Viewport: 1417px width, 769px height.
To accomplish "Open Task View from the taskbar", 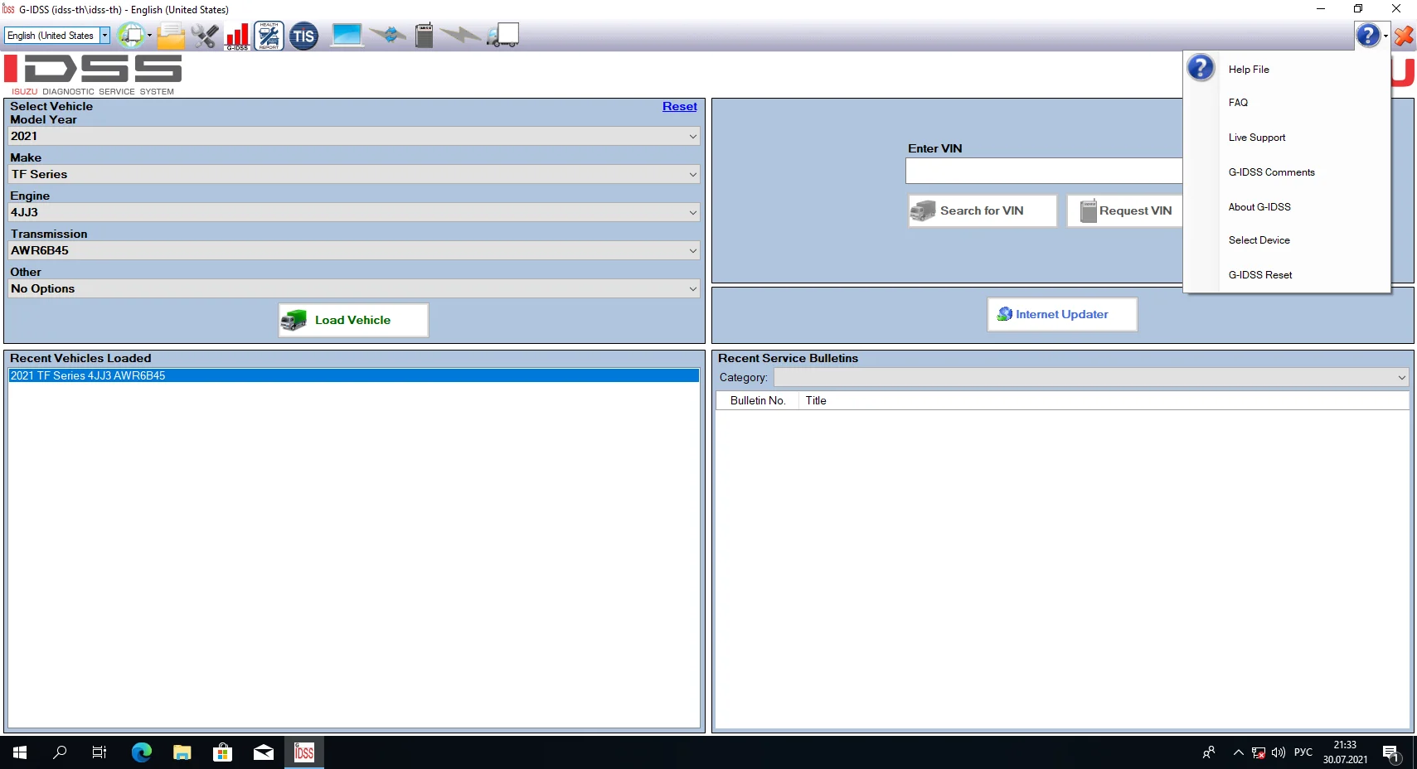I will tap(99, 752).
